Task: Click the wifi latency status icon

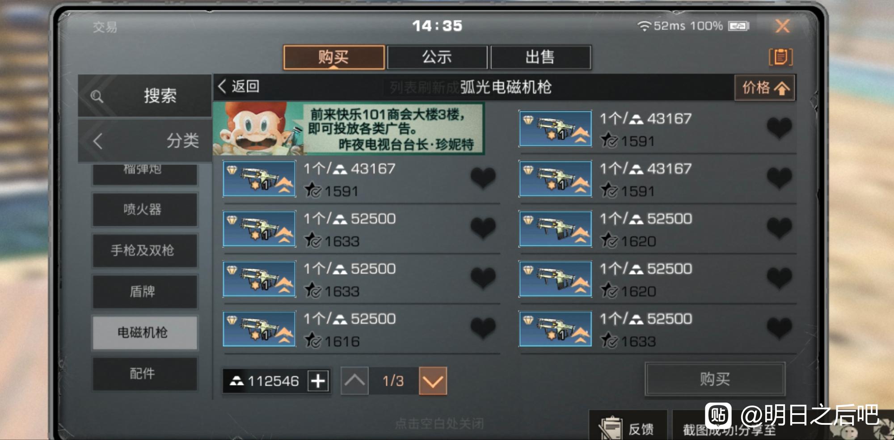Action: click(x=644, y=26)
